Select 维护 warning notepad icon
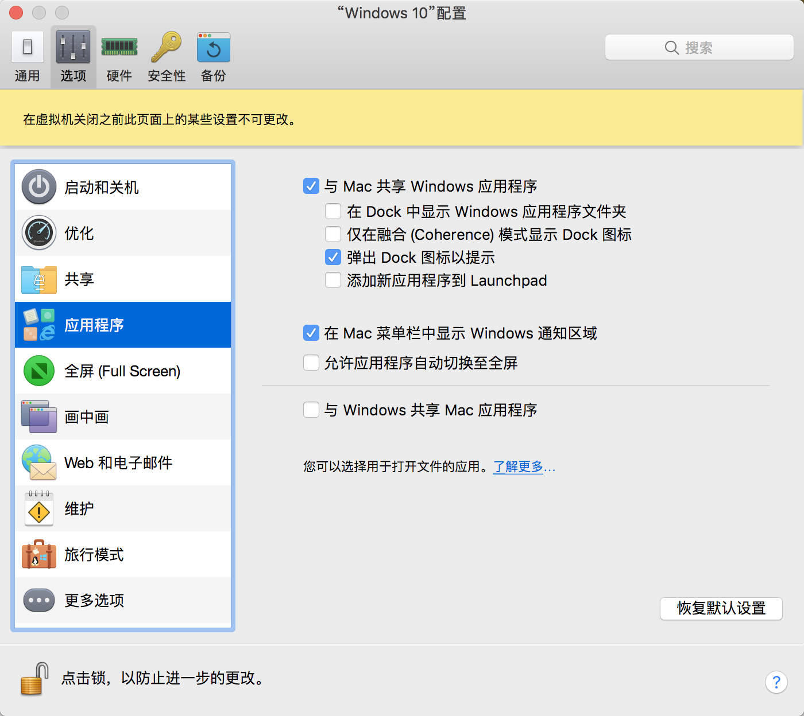 [x=39, y=508]
